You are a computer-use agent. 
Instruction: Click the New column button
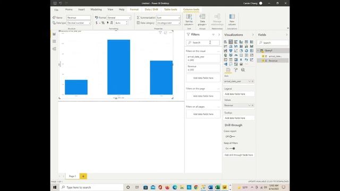click(232, 20)
